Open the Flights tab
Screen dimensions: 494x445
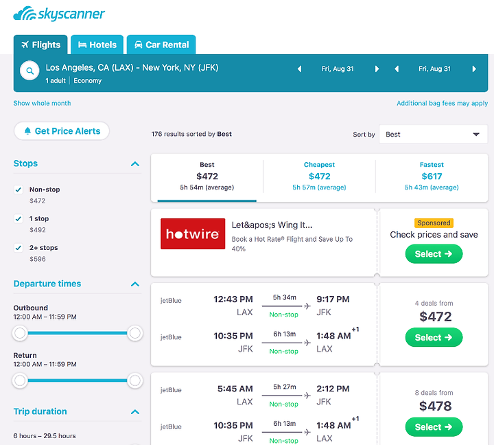(x=40, y=45)
